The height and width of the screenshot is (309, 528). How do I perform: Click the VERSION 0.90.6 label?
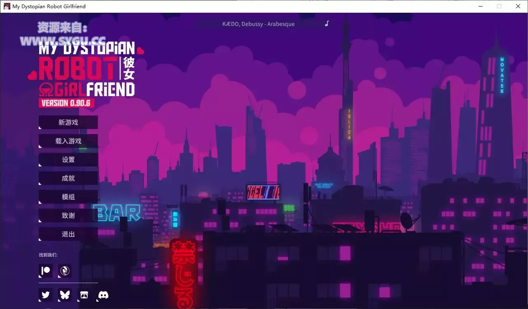point(66,103)
